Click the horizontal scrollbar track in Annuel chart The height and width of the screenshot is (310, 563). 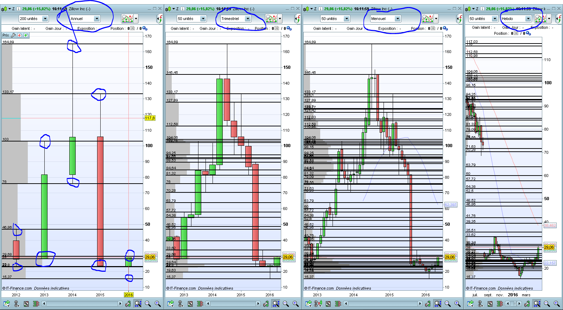(82, 304)
